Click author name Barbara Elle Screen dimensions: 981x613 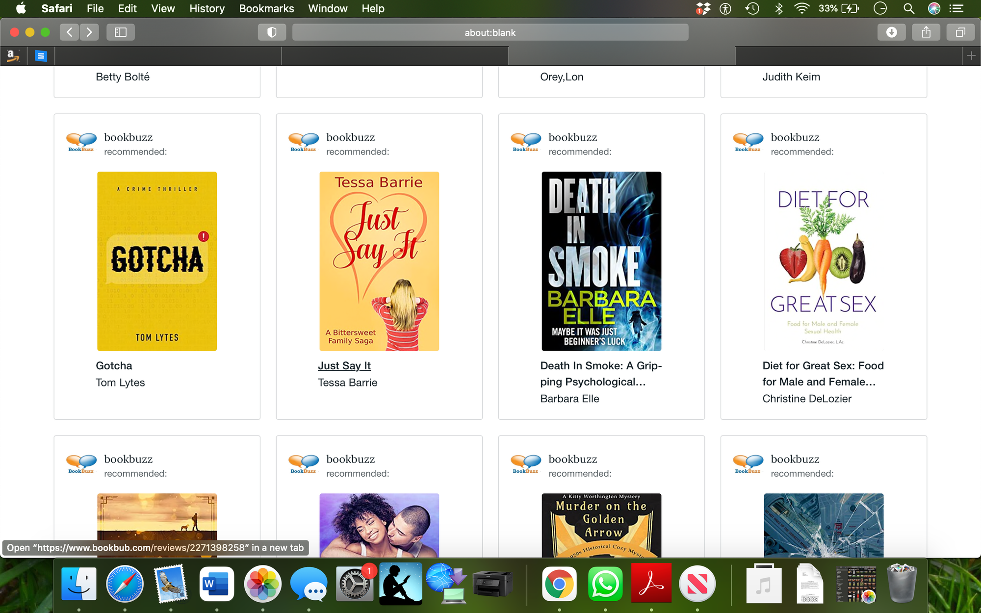coord(569,399)
